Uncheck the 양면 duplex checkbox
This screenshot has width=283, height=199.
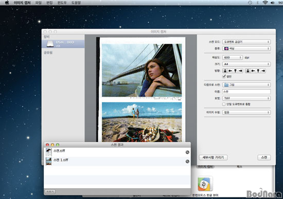224,76
